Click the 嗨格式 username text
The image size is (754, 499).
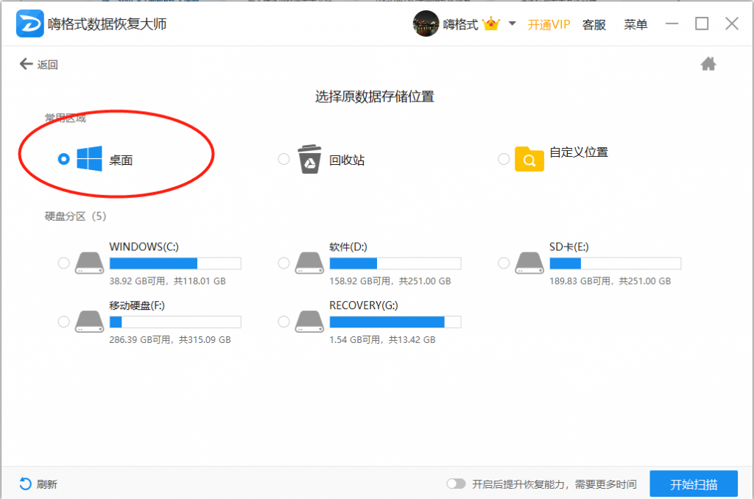tap(460, 24)
